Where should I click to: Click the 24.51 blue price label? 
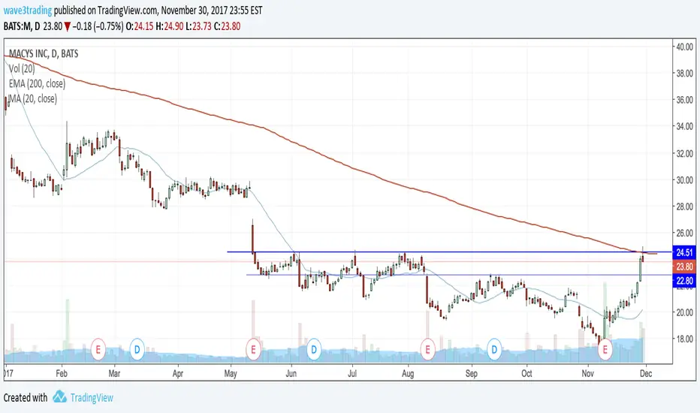[x=684, y=252]
